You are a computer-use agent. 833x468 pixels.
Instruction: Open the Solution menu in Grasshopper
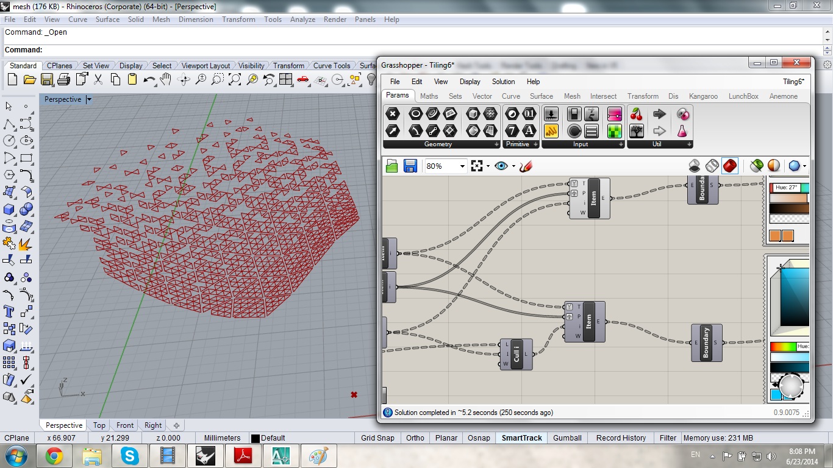pyautogui.click(x=503, y=82)
